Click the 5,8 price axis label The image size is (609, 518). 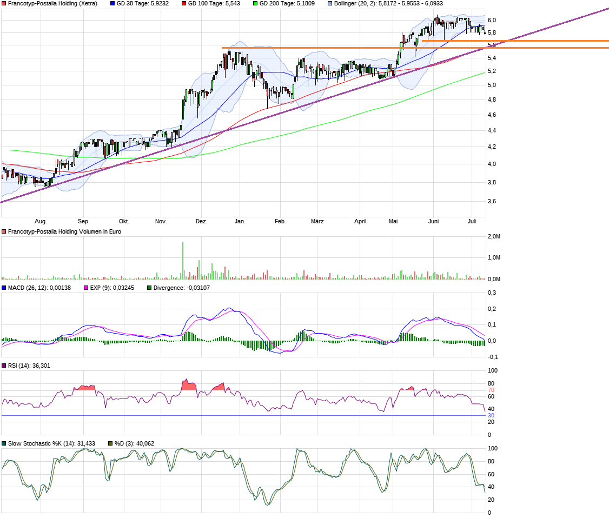[492, 33]
